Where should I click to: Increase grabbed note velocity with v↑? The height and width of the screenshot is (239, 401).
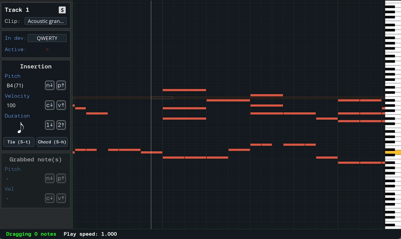coord(61,198)
